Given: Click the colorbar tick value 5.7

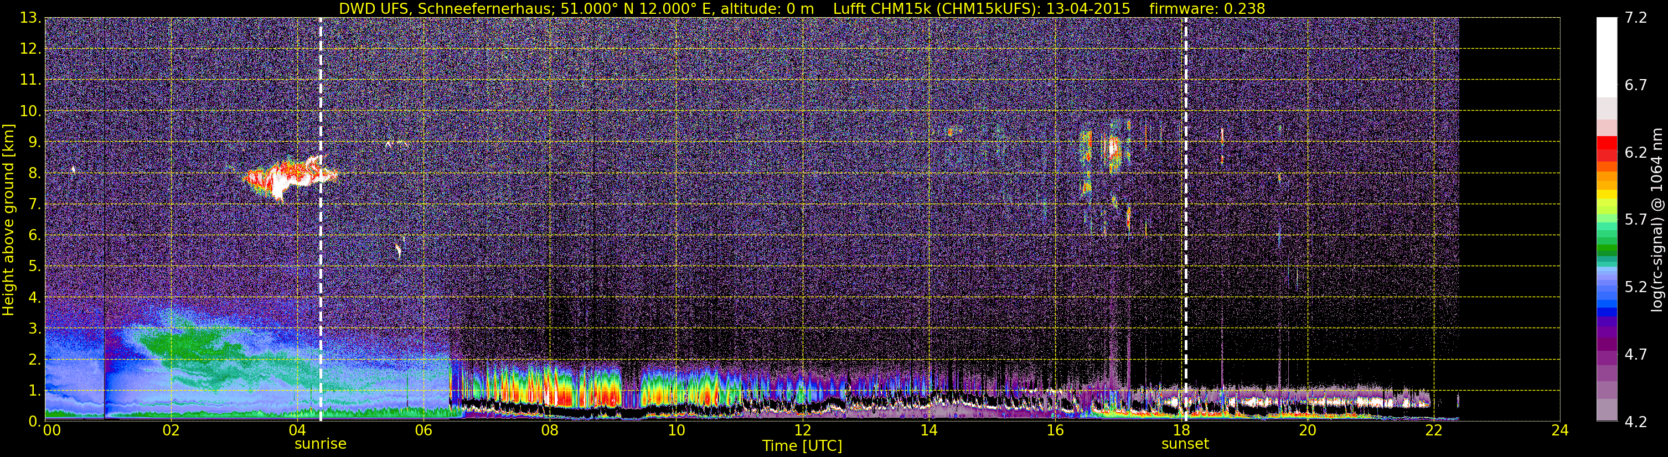Looking at the screenshot, I should [x=1636, y=220].
